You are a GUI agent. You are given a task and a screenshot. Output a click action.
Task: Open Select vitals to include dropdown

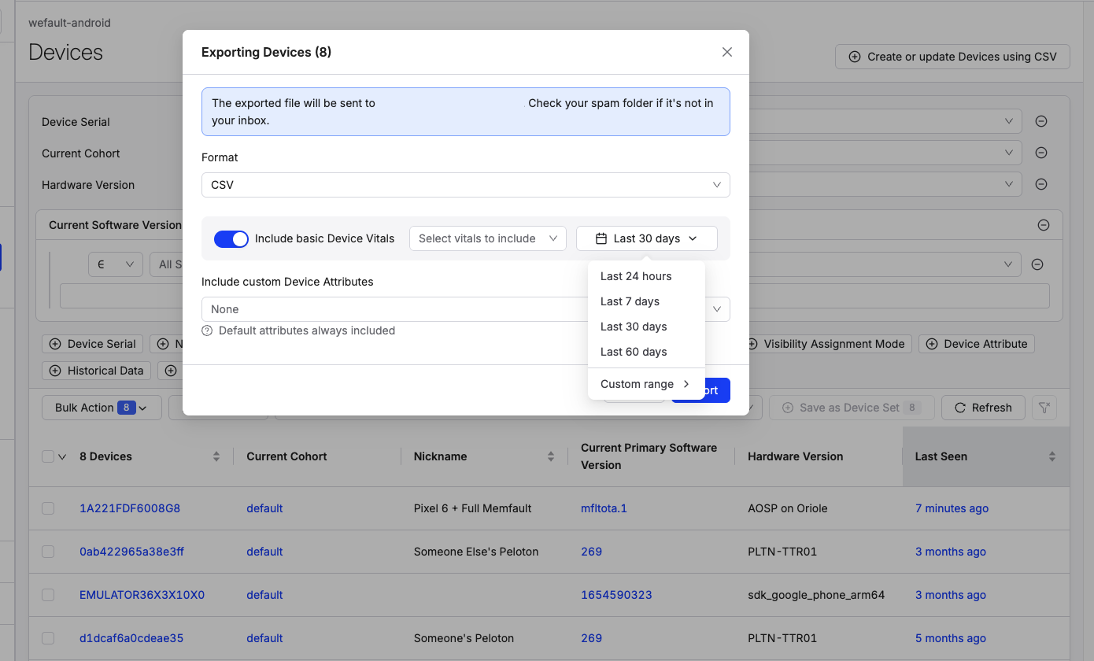click(487, 238)
